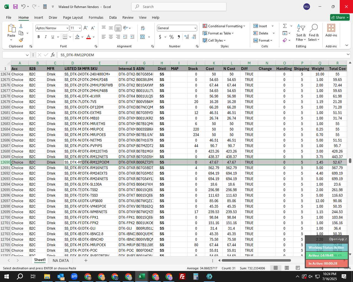Click the Paste button
Image resolution: width=353 pixels, height=282 pixels.
click(x=11, y=32)
